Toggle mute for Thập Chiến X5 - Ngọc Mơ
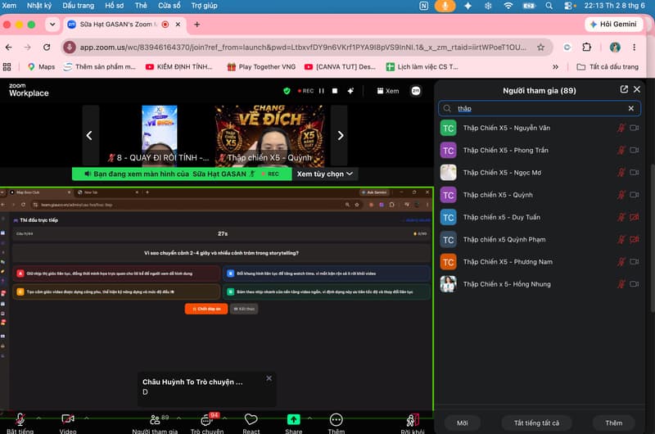This screenshot has height=434, width=655. 621,173
